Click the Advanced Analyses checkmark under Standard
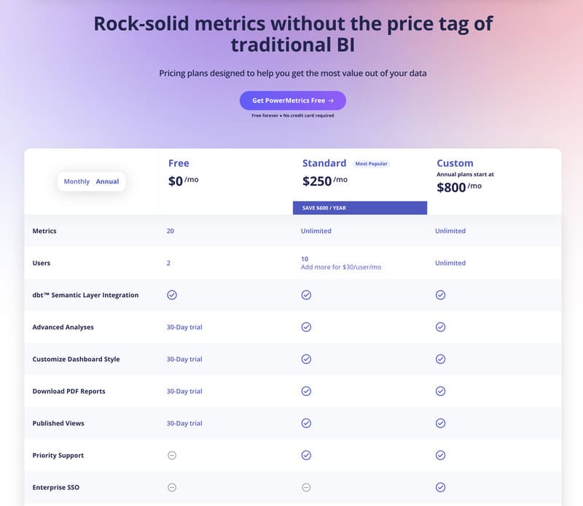The image size is (583, 506). coord(306,327)
